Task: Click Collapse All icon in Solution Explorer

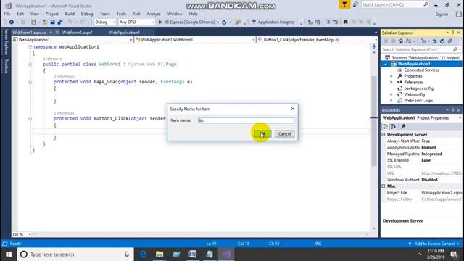Action: click(x=449, y=41)
